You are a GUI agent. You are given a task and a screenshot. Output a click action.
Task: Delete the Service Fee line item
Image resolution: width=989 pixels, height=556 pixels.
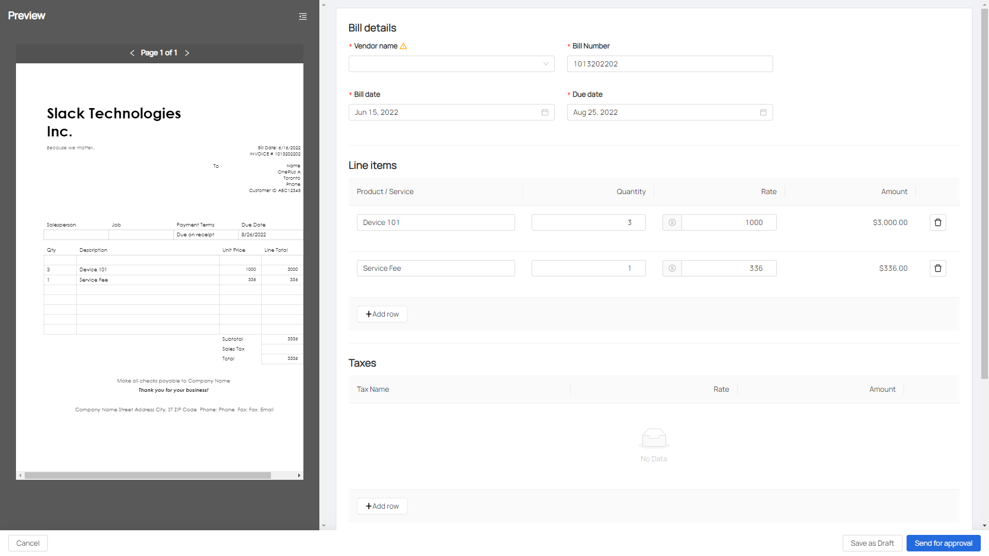(937, 268)
